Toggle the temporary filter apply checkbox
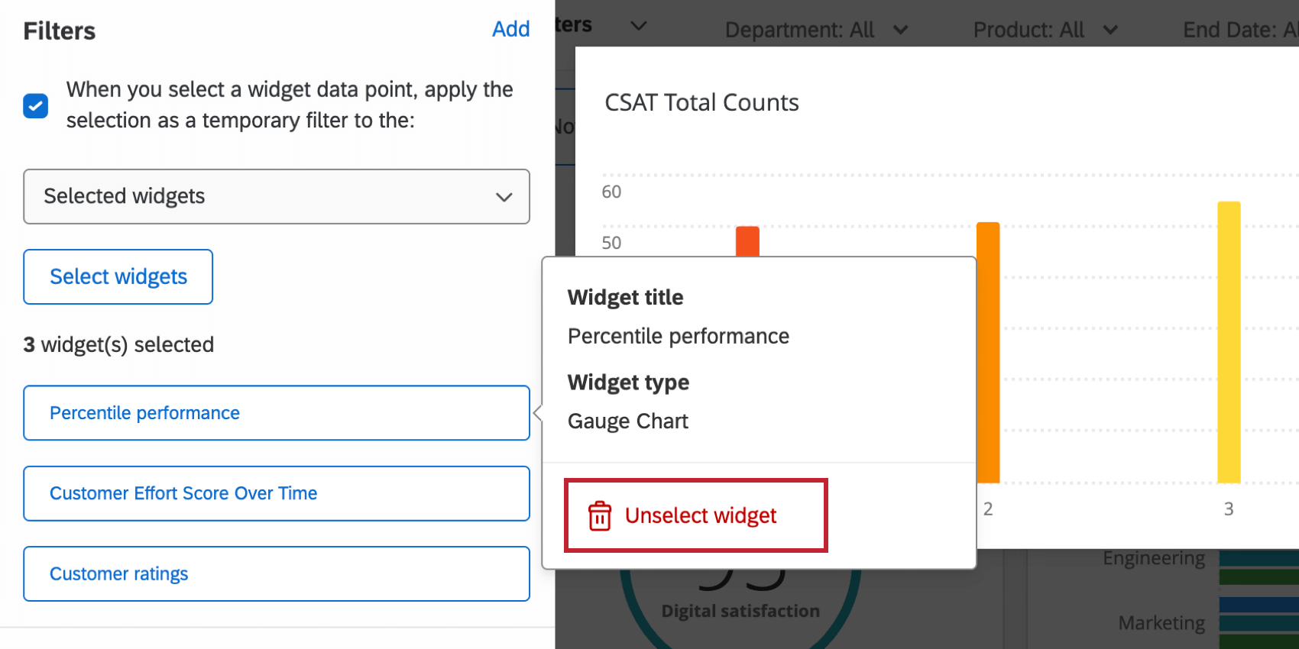1299x649 pixels. 35,106
